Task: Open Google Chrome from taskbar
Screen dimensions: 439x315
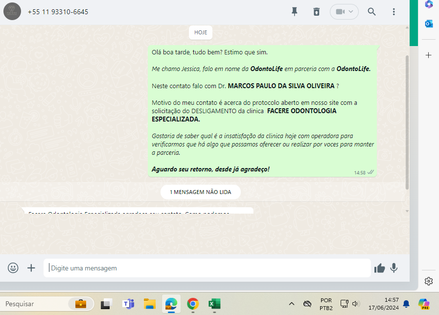Action: tap(193, 304)
